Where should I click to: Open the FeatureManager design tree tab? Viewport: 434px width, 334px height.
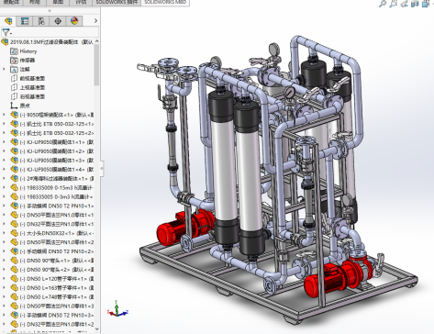point(8,21)
